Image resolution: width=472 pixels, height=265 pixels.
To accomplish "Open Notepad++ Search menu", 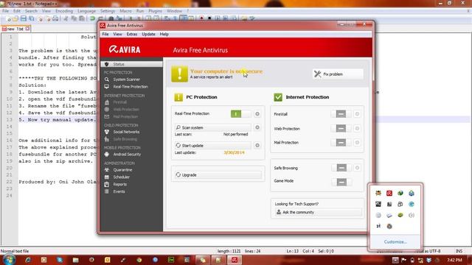I will (x=31, y=11).
